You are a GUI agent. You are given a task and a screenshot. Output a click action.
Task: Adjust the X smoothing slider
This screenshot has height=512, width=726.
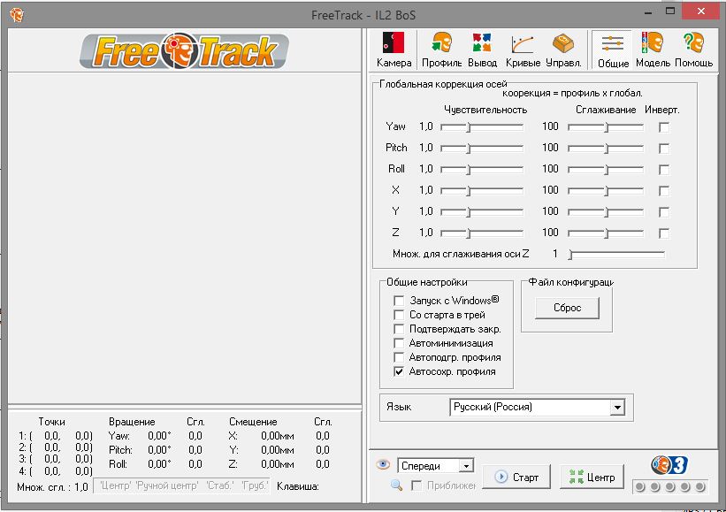coord(606,191)
